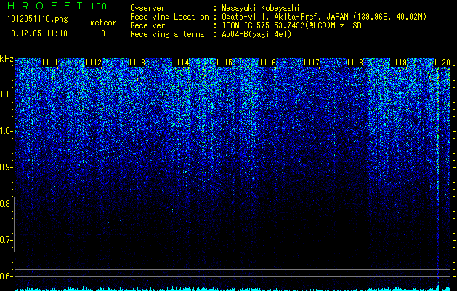
Task: Click the name Masayuki Kobayashi
Action: (x=260, y=8)
